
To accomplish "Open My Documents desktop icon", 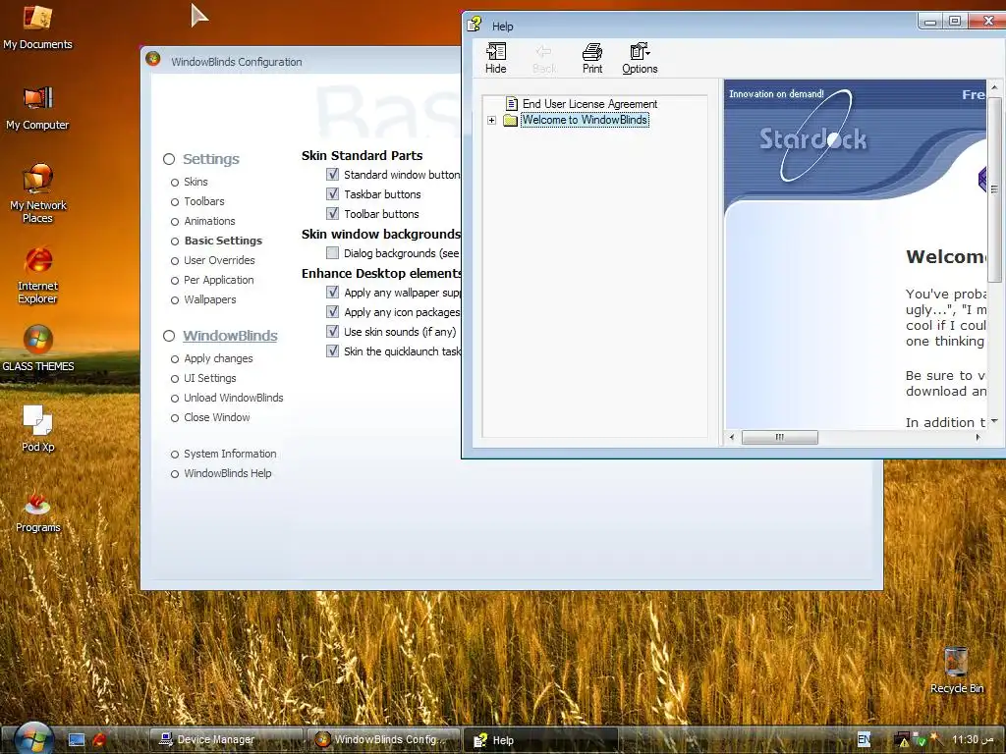I will pos(37,27).
